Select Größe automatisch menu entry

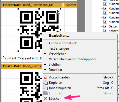point(63,43)
